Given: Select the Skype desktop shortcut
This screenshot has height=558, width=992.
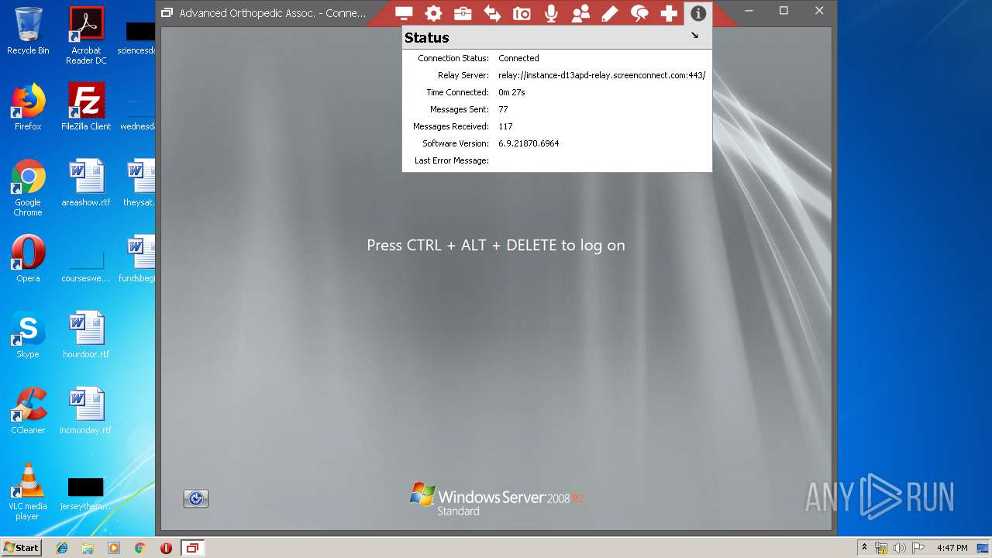Looking at the screenshot, I should coord(28,335).
